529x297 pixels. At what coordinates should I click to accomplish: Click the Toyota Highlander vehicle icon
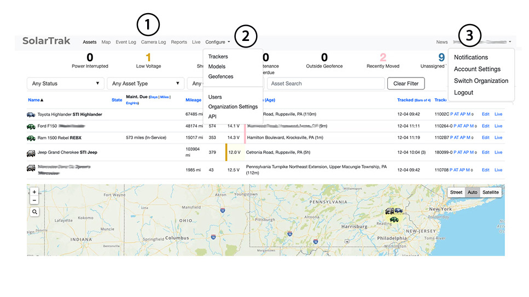coord(31,115)
